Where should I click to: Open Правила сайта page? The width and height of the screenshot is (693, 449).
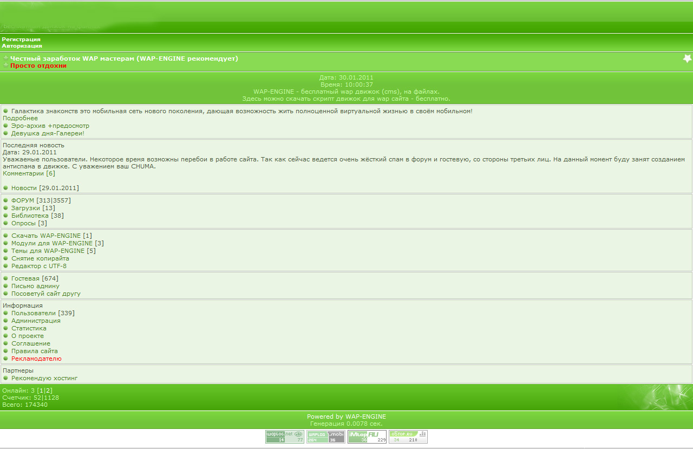(x=35, y=351)
